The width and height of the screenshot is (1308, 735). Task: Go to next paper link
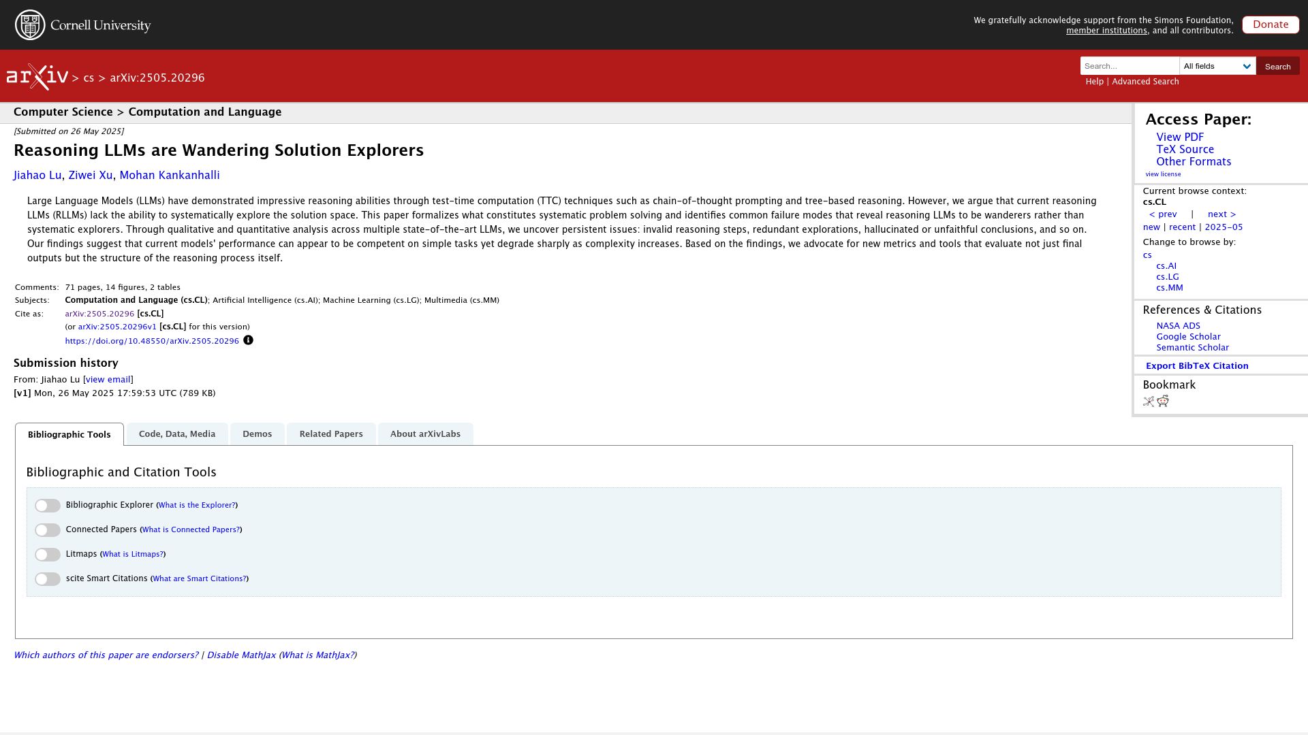pyautogui.click(x=1221, y=214)
